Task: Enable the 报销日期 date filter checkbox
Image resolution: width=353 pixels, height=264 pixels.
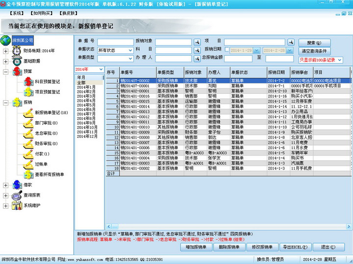Action: [227, 50]
